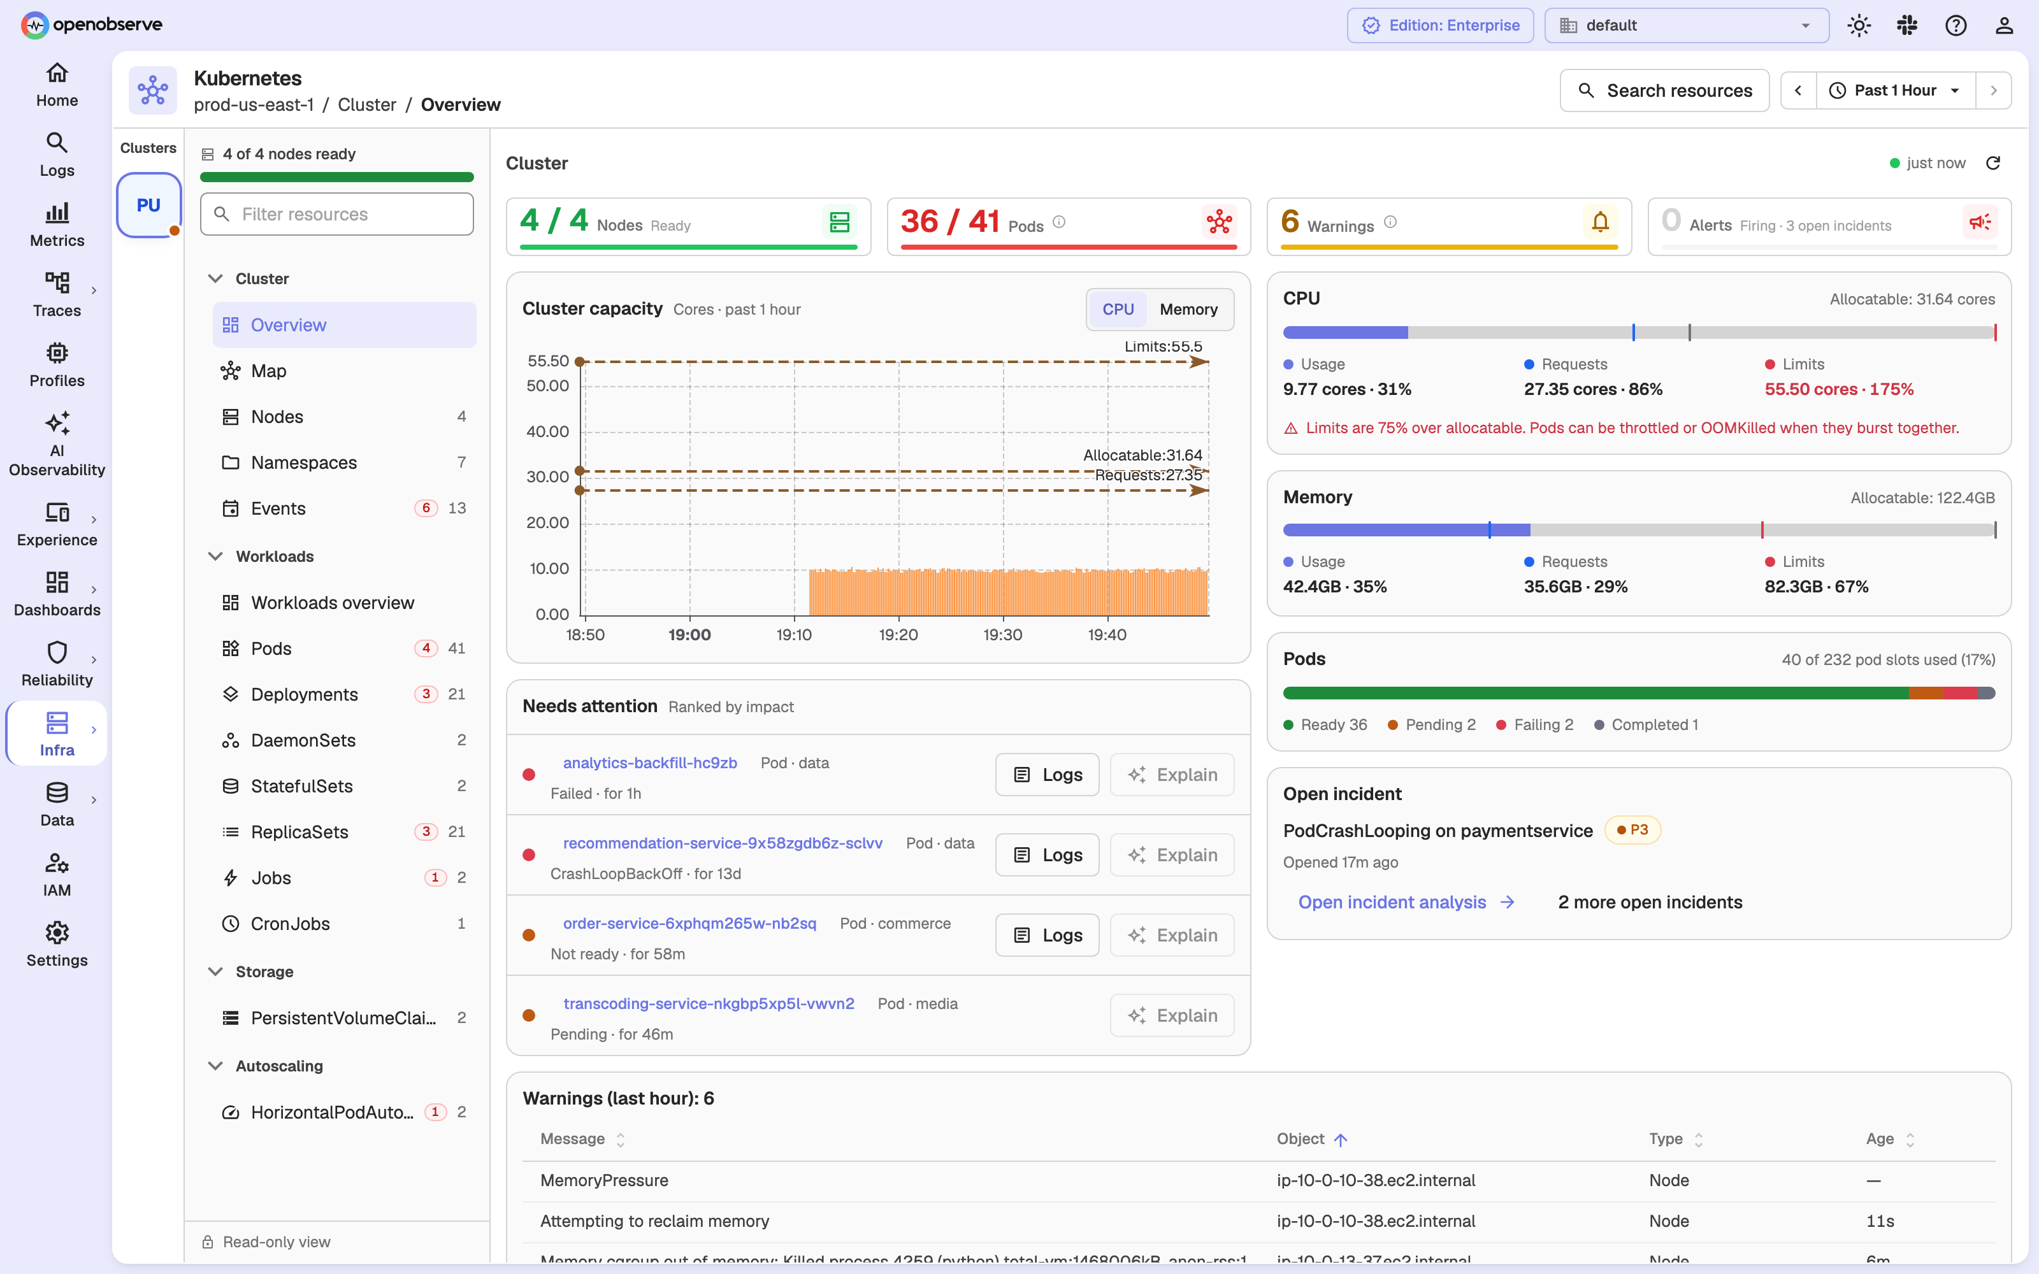The height and width of the screenshot is (1274, 2039).
Task: Collapse the Storage tree section
Action: pos(216,971)
